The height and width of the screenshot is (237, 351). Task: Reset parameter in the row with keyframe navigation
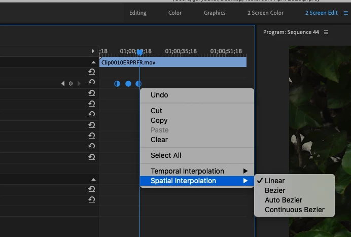[92, 82]
